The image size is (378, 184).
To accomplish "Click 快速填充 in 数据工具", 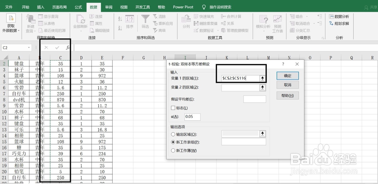I will pyautogui.click(x=204, y=16).
